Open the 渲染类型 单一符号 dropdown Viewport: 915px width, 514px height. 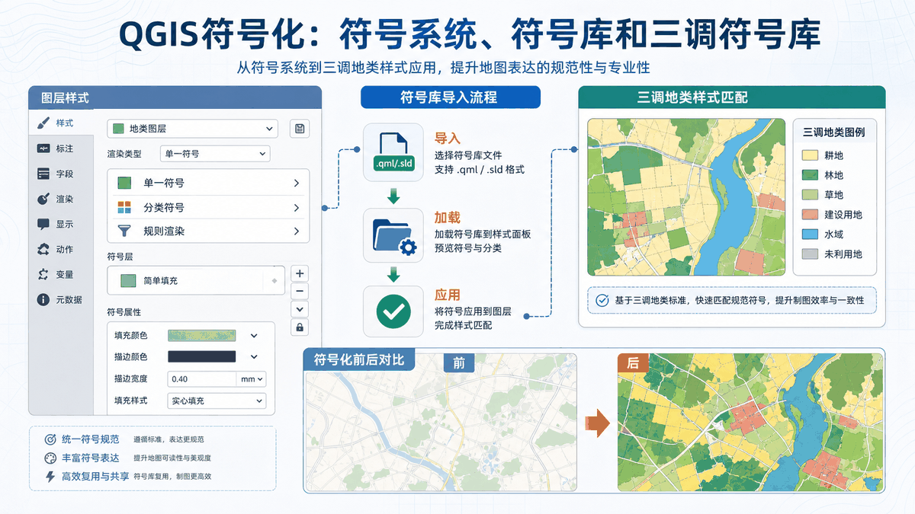[216, 154]
